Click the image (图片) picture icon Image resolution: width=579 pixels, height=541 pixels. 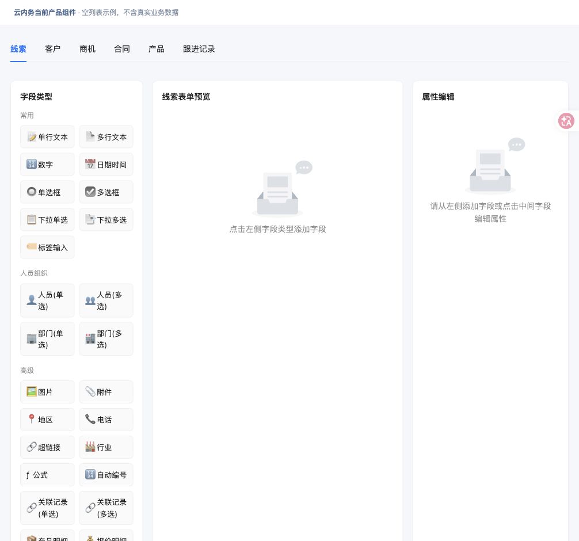[x=32, y=392]
